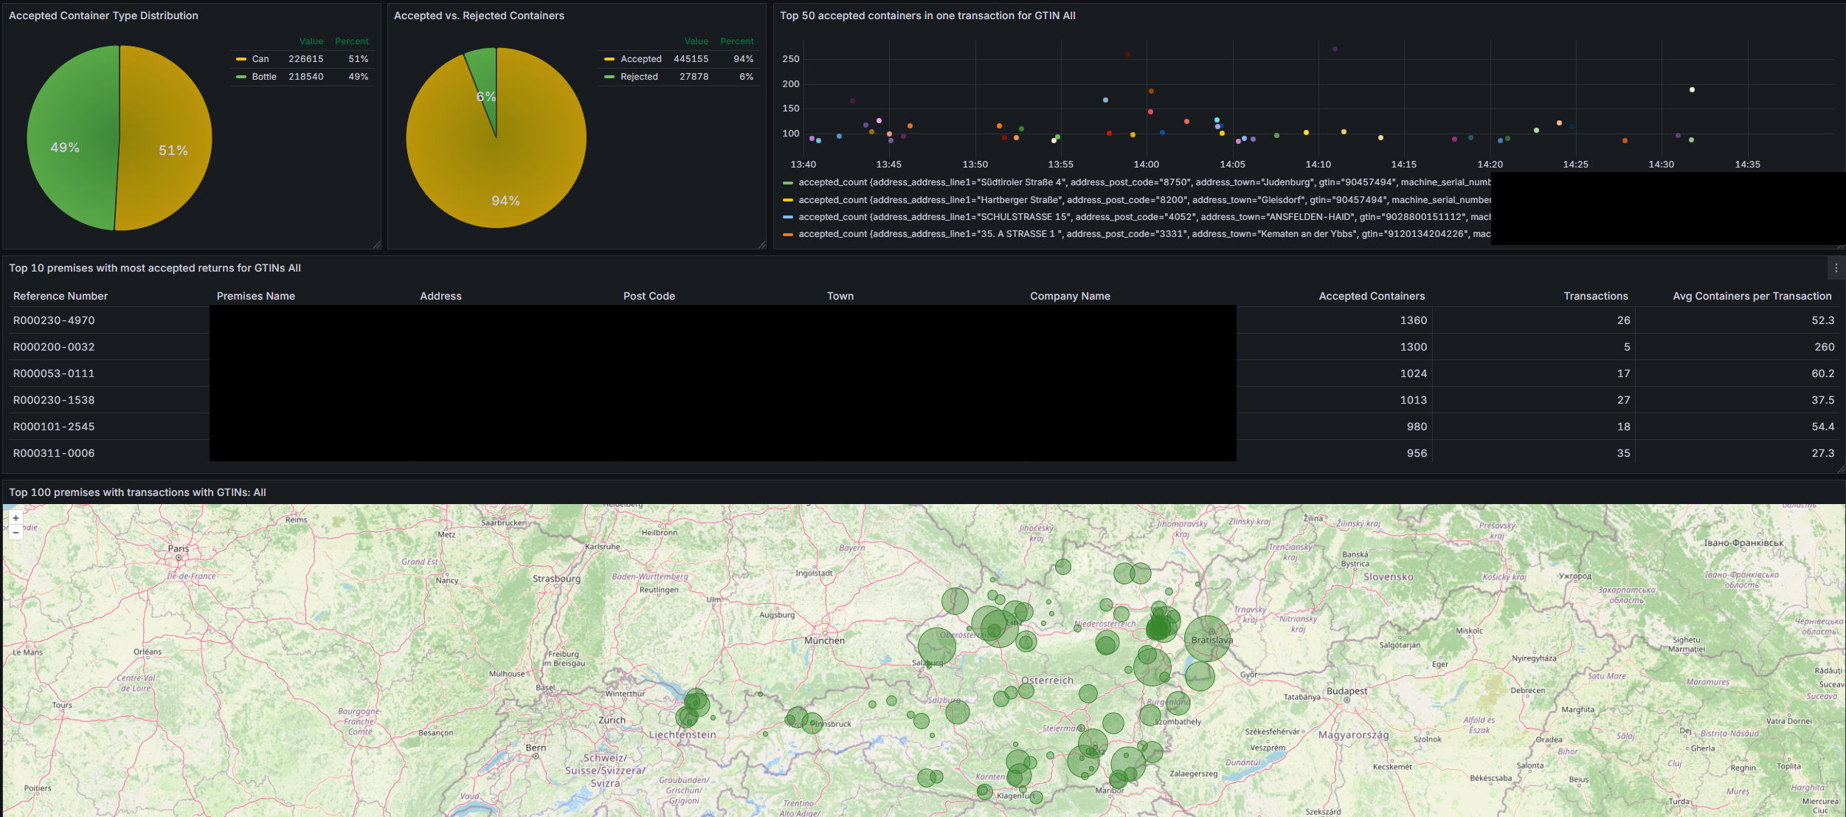The width and height of the screenshot is (1846, 817).
Task: Select reference number R000053-0111
Action: 54,373
